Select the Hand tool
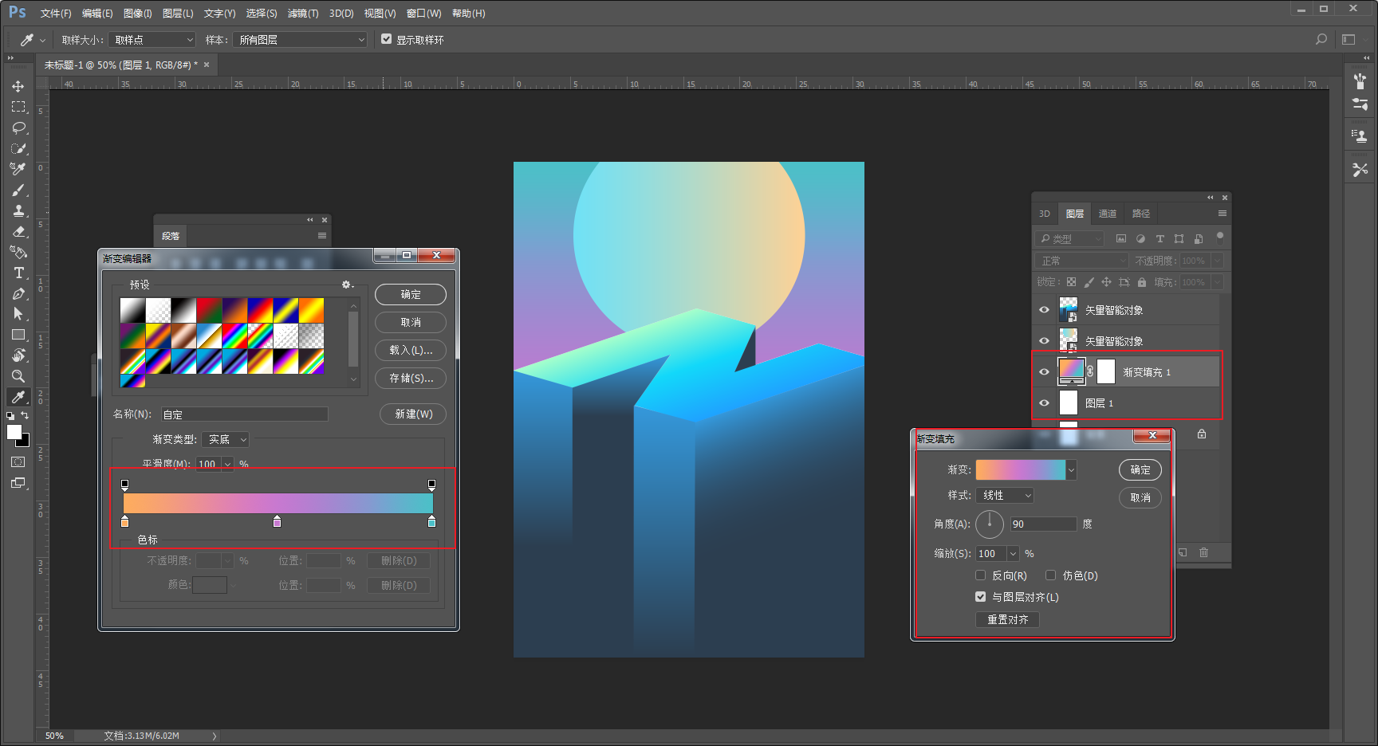The image size is (1378, 746). tap(18, 355)
